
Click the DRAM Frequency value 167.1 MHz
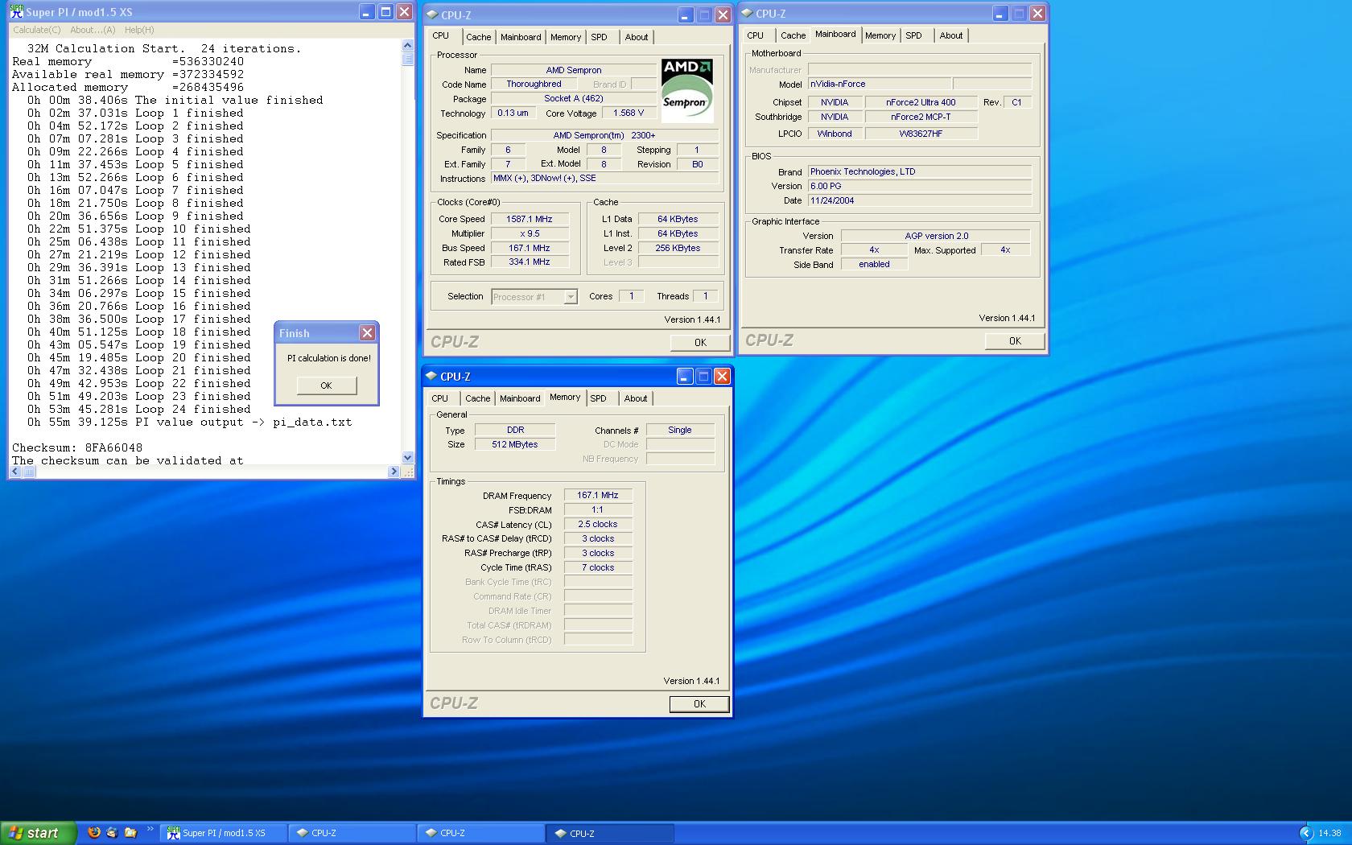coord(598,496)
